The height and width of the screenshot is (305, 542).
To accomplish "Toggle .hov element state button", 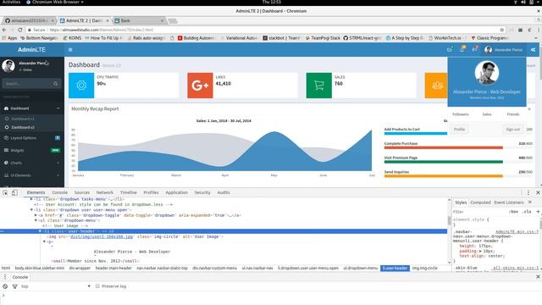I will tap(514, 212).
